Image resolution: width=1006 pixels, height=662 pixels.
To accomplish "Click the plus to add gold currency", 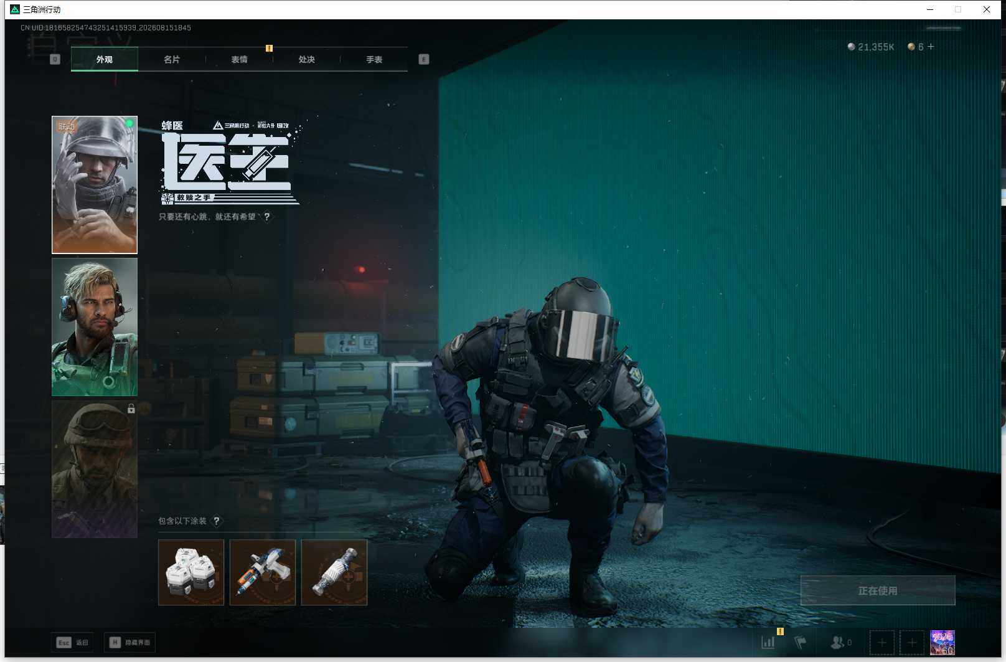I will coord(931,47).
